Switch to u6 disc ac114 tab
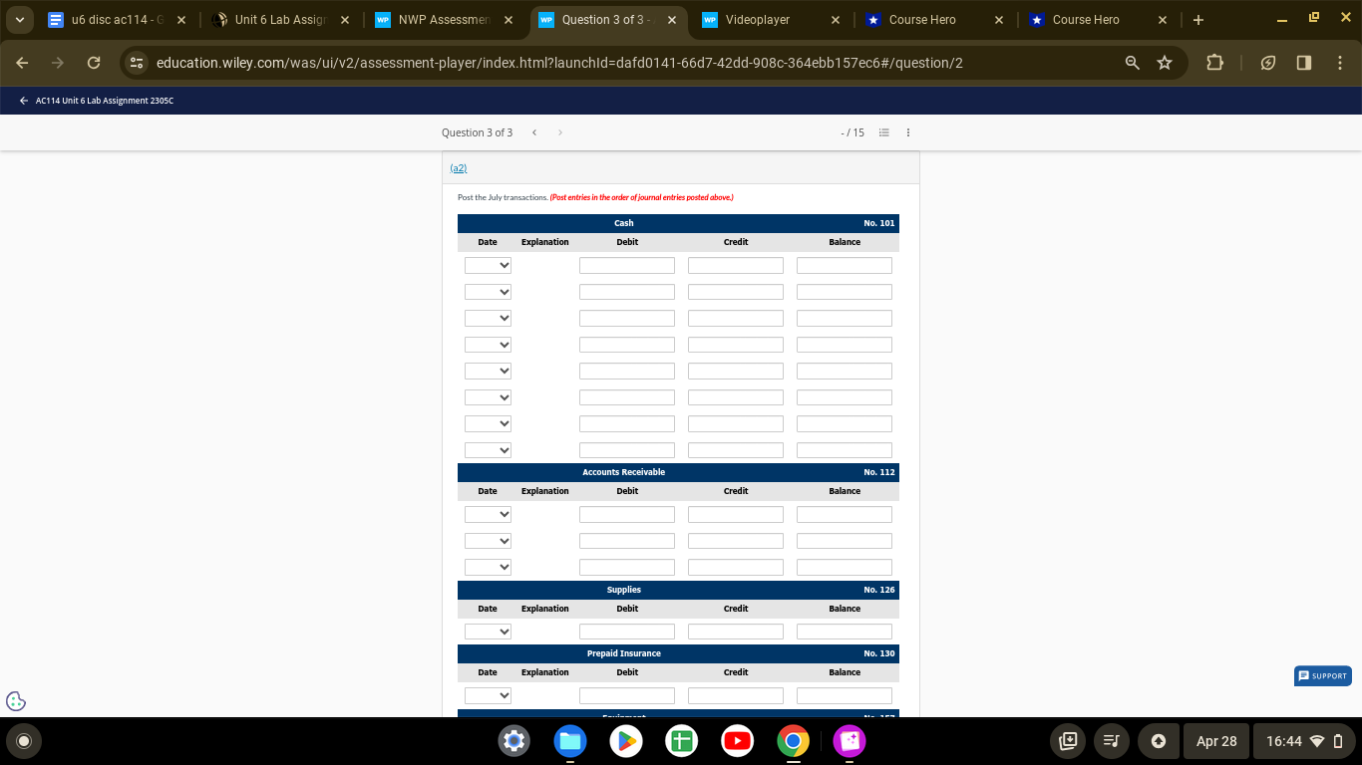Image resolution: width=1362 pixels, height=765 pixels. click(117, 20)
